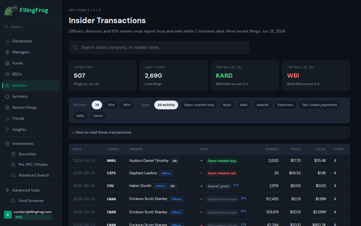Open insider Hudson Daniel Timothy

(x=149, y=161)
